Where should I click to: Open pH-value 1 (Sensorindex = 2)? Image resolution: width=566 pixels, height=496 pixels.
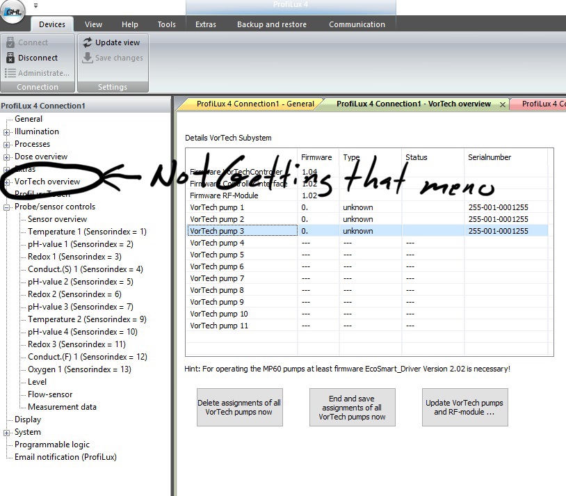click(81, 244)
